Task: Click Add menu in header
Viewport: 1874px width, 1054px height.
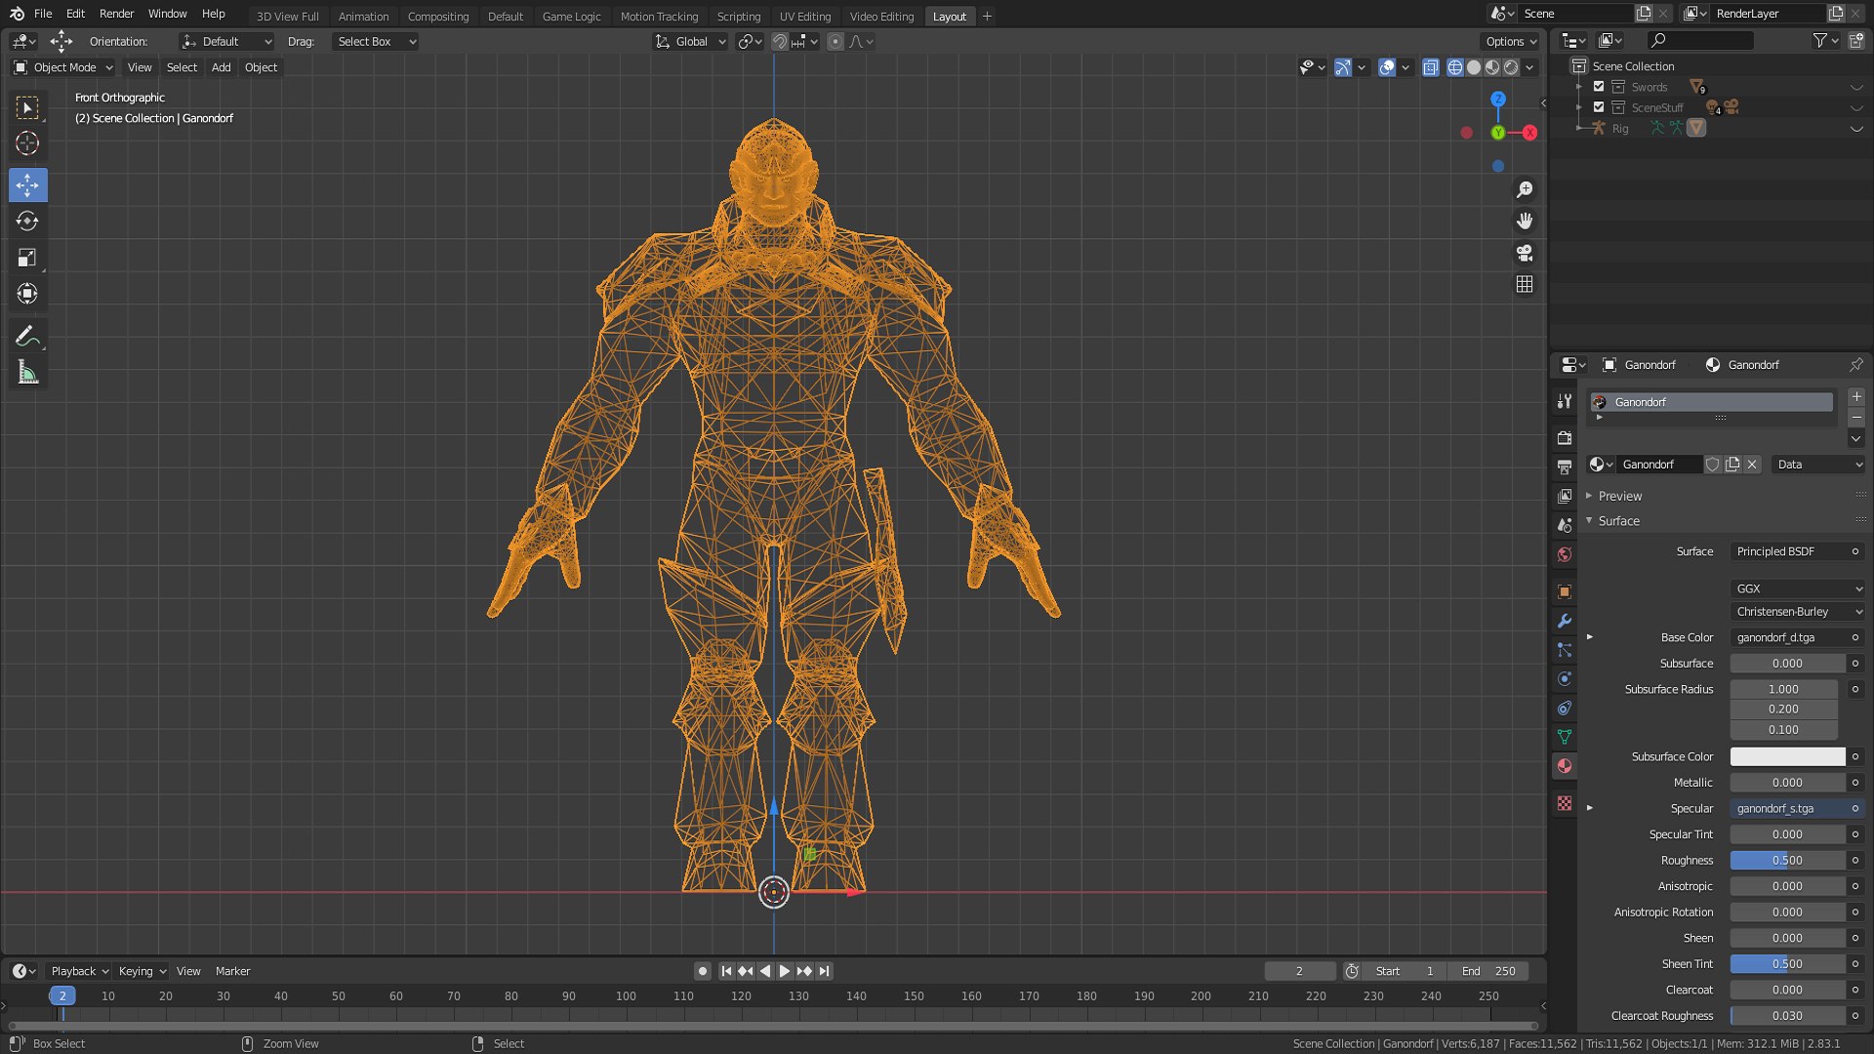Action: pos(222,67)
